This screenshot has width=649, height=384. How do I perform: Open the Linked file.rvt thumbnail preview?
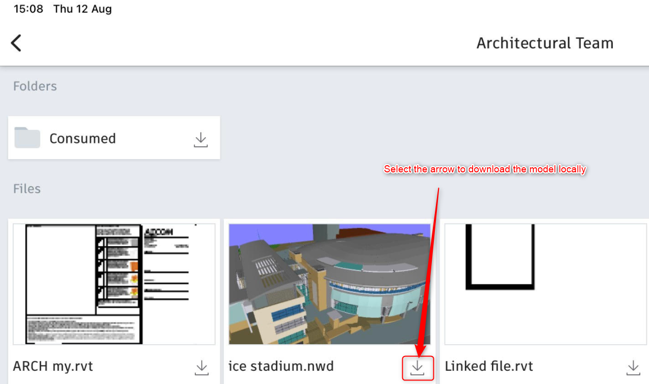coord(544,285)
